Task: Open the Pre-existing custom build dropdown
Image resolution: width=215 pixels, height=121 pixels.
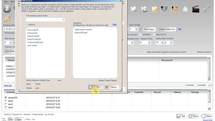Action: pyautogui.click(x=63, y=19)
